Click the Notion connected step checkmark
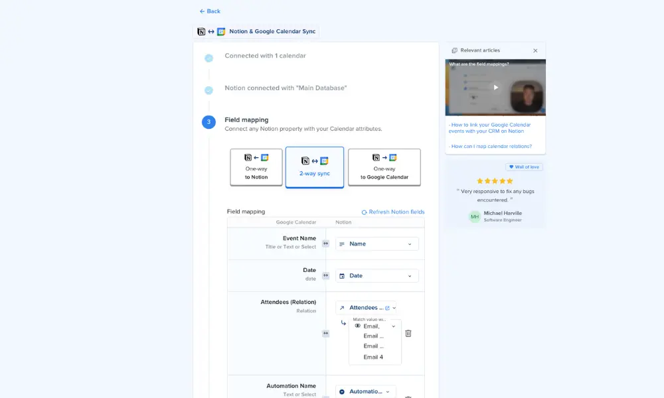The height and width of the screenshot is (398, 664). (208, 90)
